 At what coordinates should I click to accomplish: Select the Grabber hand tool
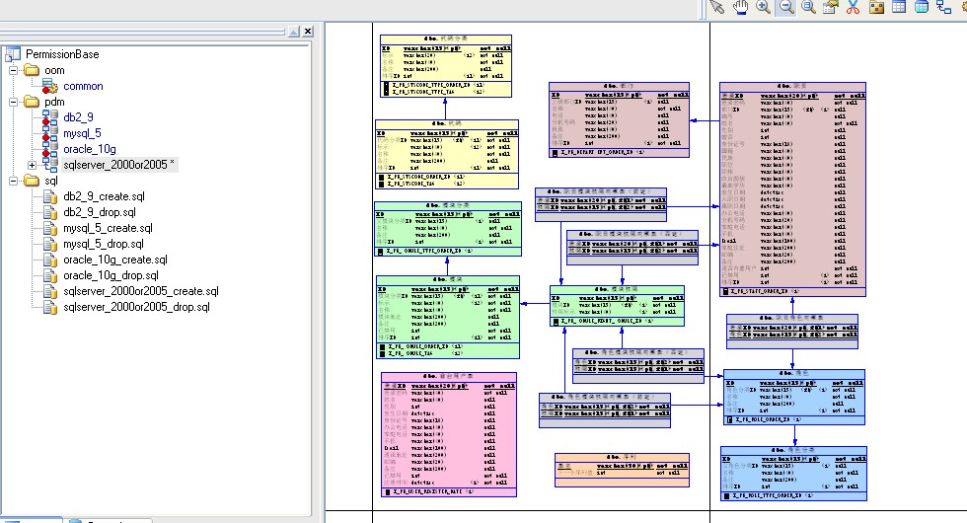741,7
